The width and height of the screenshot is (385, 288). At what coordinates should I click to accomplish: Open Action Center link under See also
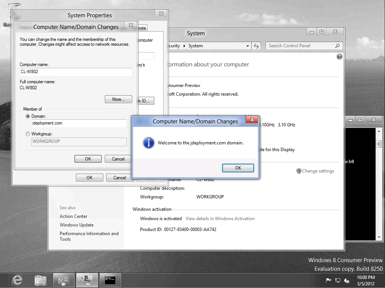(73, 216)
